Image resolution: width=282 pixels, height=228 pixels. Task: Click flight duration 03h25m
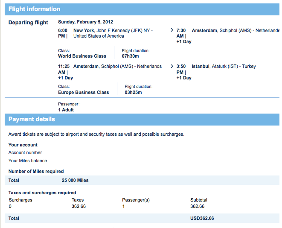[133, 93]
